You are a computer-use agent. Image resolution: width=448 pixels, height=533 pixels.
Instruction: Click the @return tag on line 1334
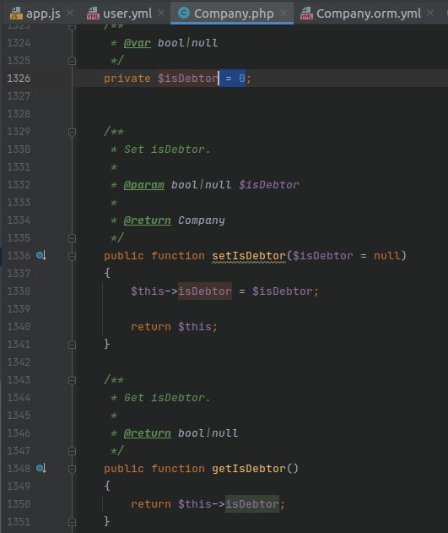click(148, 220)
